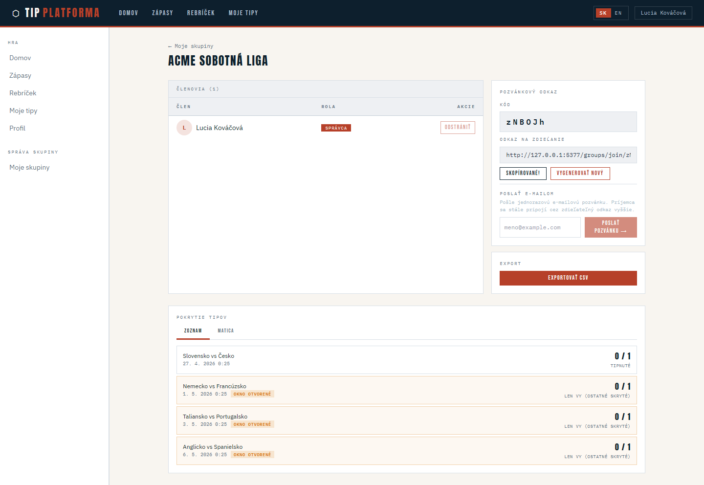
Task: Click the TIP Platforma hexagon logo
Action: pos(16,13)
